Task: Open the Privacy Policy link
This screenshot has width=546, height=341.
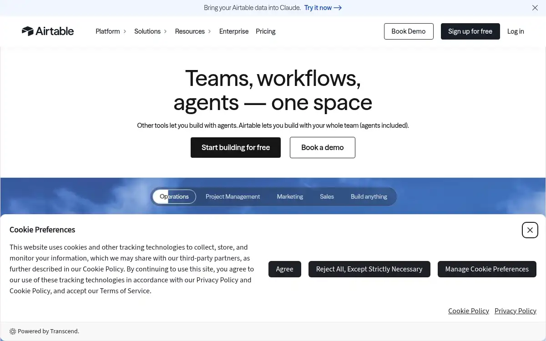Action: click(516, 311)
